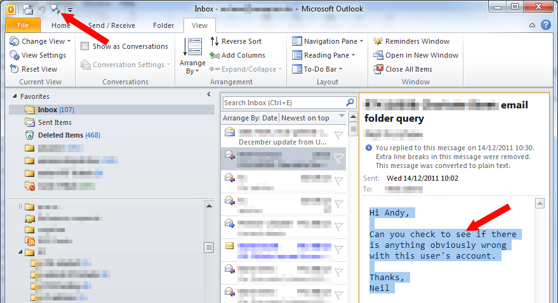Image resolution: width=558 pixels, height=303 pixels.
Task: Select the View tab
Action: coord(199,25)
